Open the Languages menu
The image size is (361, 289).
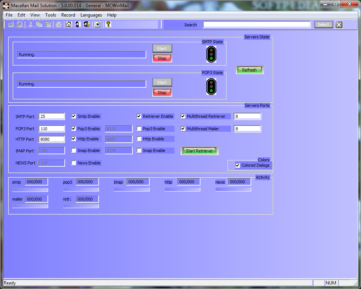(91, 15)
